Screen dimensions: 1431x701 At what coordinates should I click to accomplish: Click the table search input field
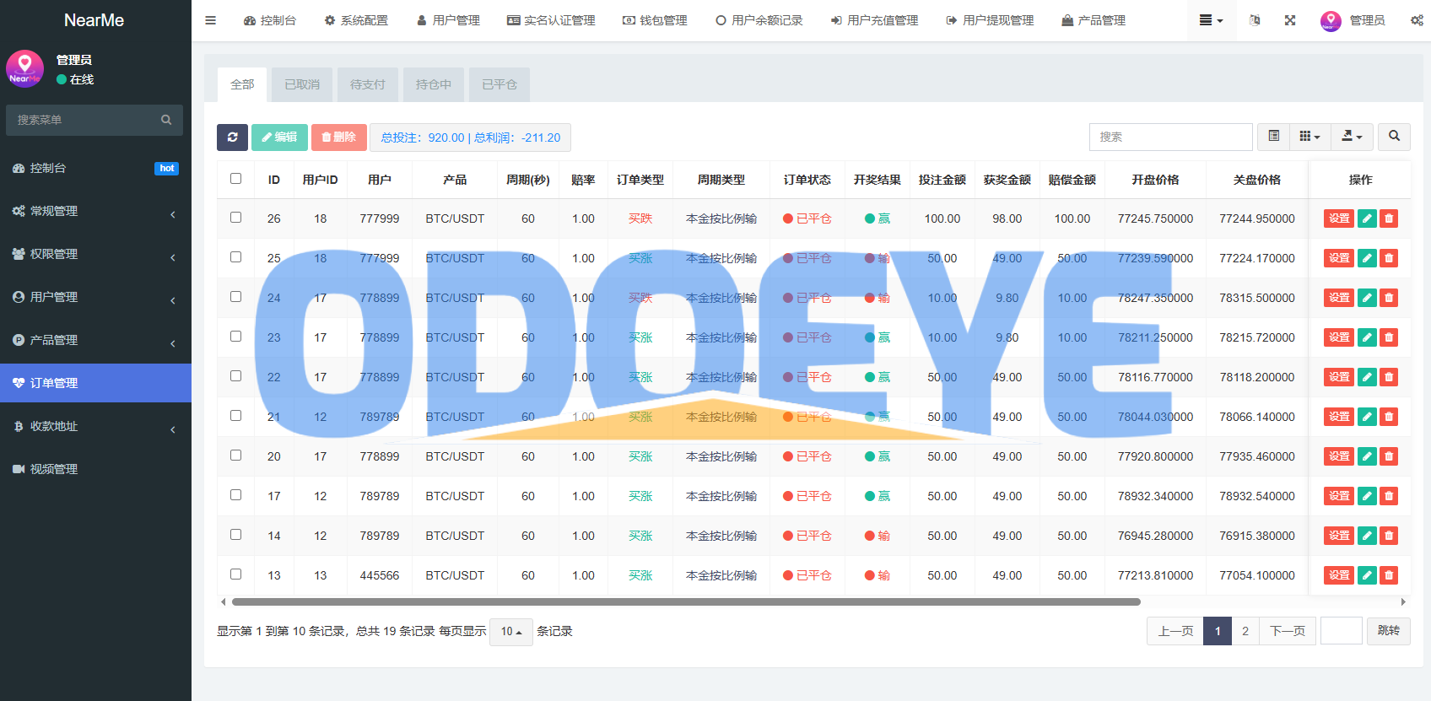point(1170,137)
